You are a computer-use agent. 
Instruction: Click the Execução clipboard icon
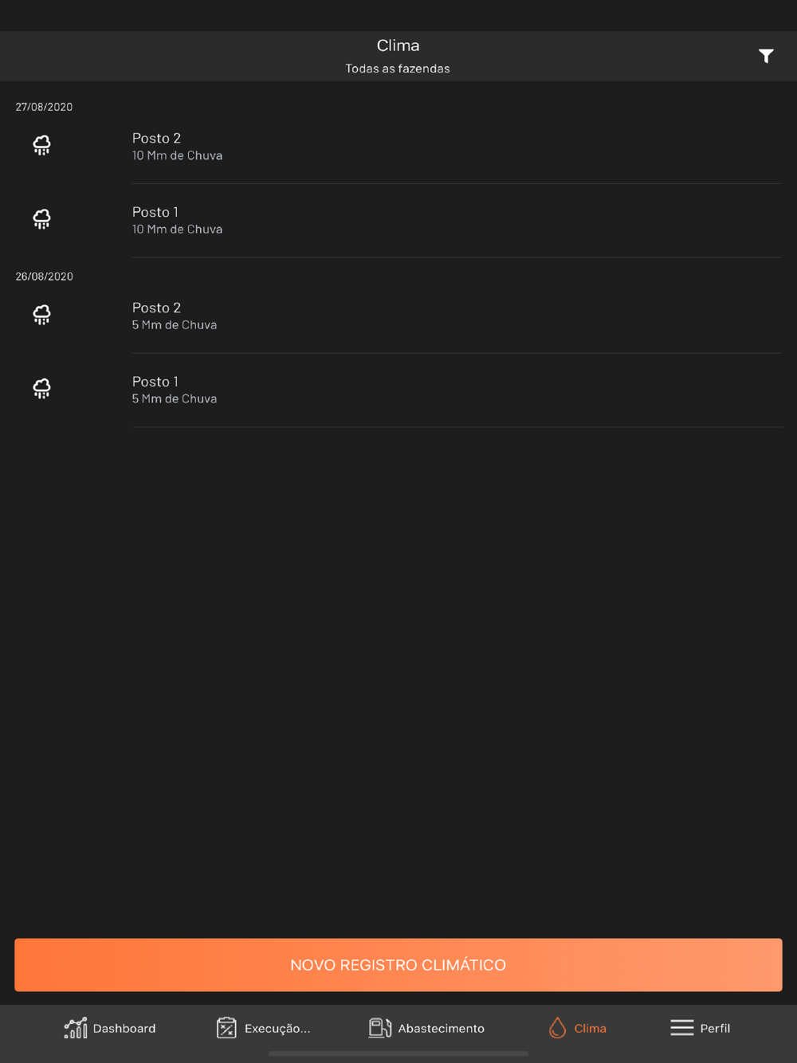click(226, 1028)
